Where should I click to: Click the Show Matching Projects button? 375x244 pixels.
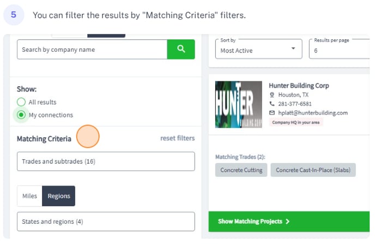[x=289, y=222]
